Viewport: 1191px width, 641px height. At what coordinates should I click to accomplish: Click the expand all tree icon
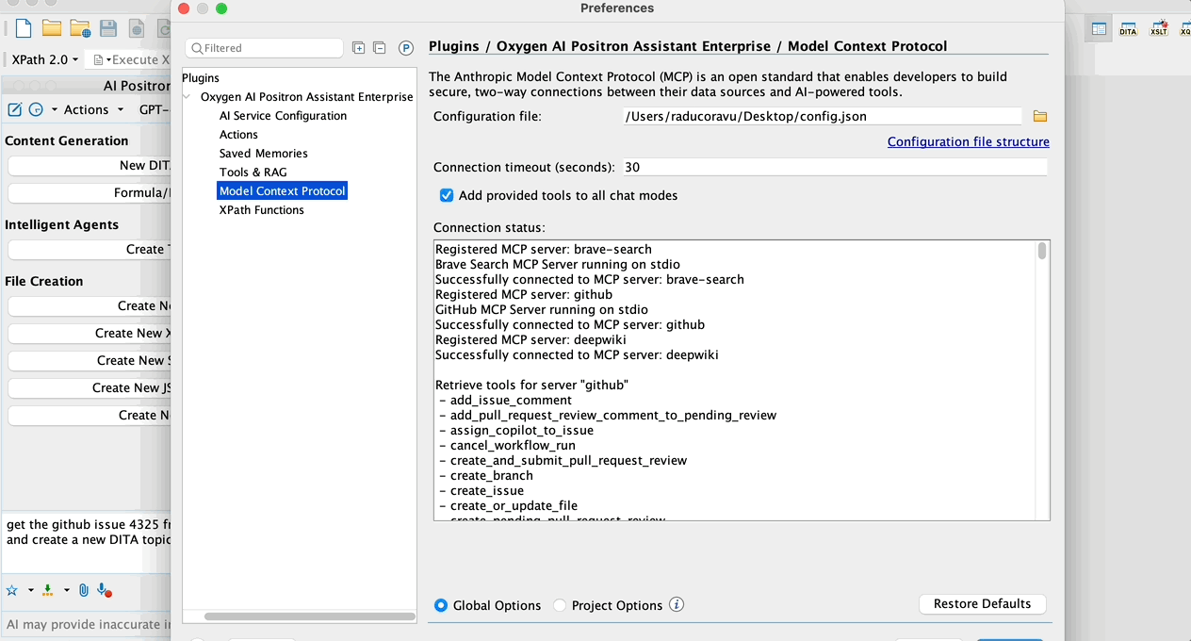(x=358, y=48)
